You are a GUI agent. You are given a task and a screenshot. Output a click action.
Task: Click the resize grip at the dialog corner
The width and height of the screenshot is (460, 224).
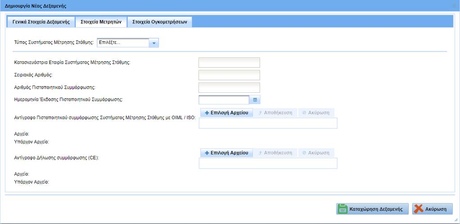click(x=456, y=220)
